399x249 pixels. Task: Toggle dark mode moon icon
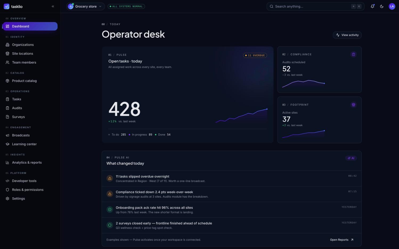click(x=382, y=6)
